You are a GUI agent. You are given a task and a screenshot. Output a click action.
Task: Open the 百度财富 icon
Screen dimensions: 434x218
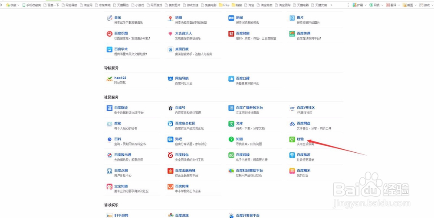231,34
